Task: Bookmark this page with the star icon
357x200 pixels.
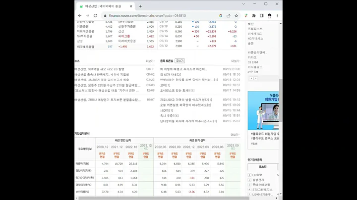Action: click(237, 16)
